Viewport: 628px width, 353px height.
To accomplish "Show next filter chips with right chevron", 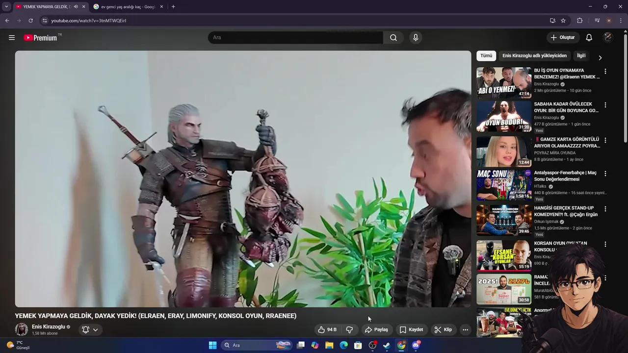I will (x=600, y=58).
